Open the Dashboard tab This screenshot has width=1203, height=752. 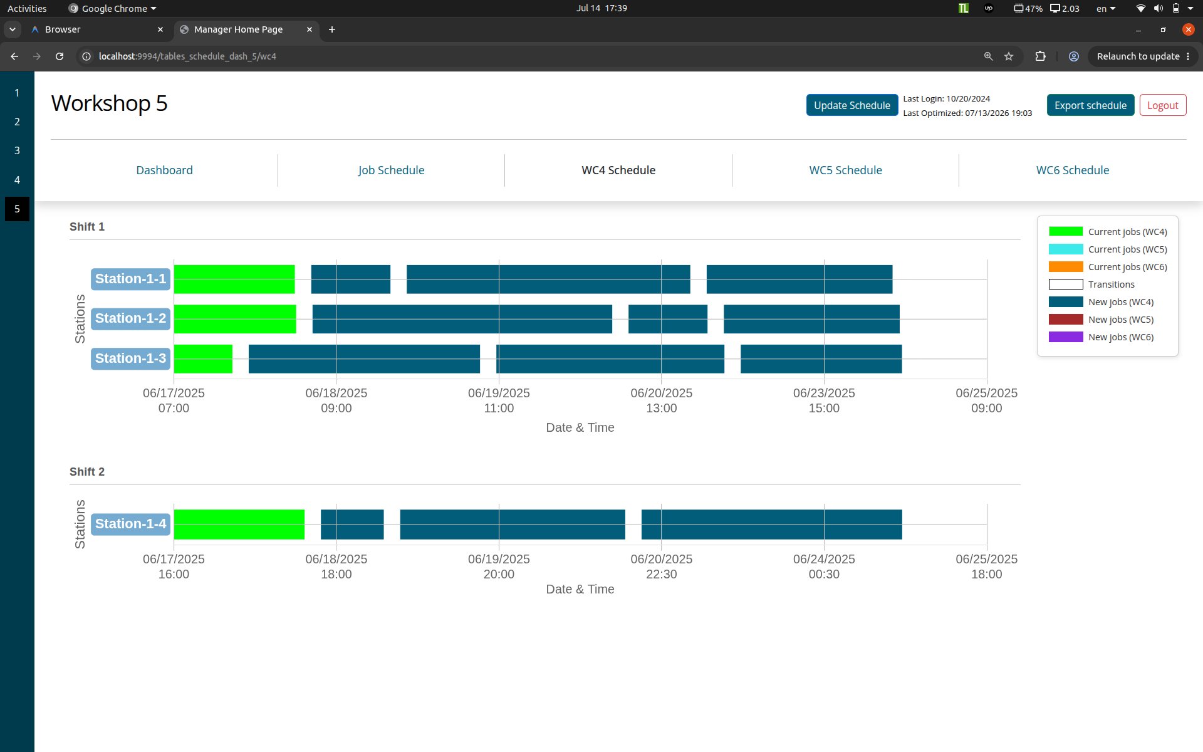[x=164, y=170]
